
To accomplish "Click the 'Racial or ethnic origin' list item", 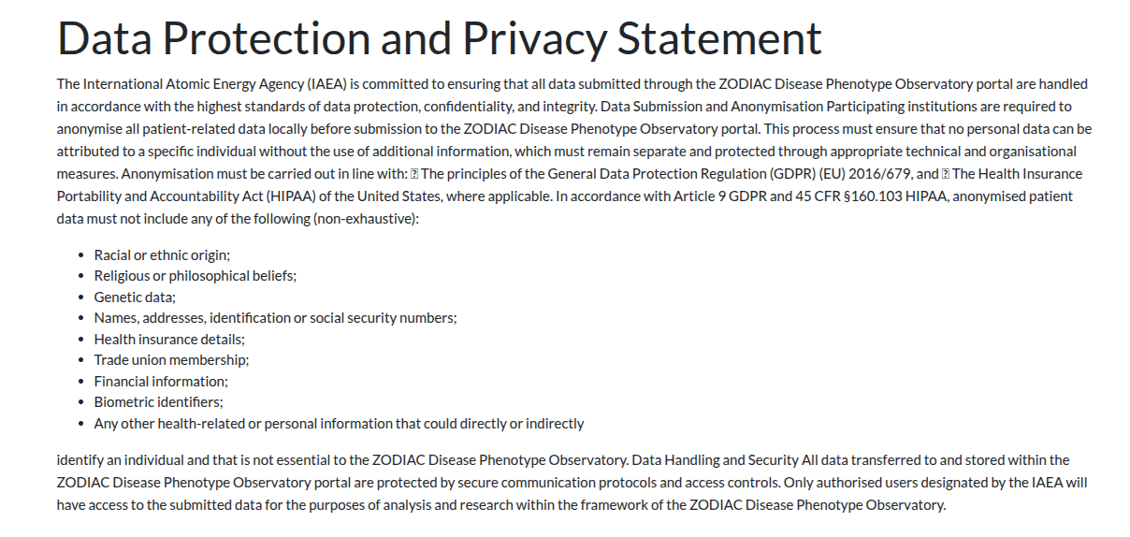I will click(162, 254).
